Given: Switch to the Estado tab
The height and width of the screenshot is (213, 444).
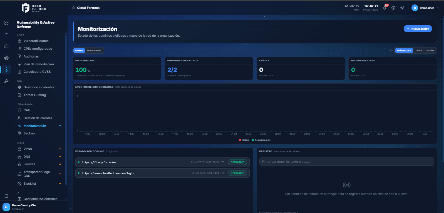Looking at the screenshot, I should [79, 51].
